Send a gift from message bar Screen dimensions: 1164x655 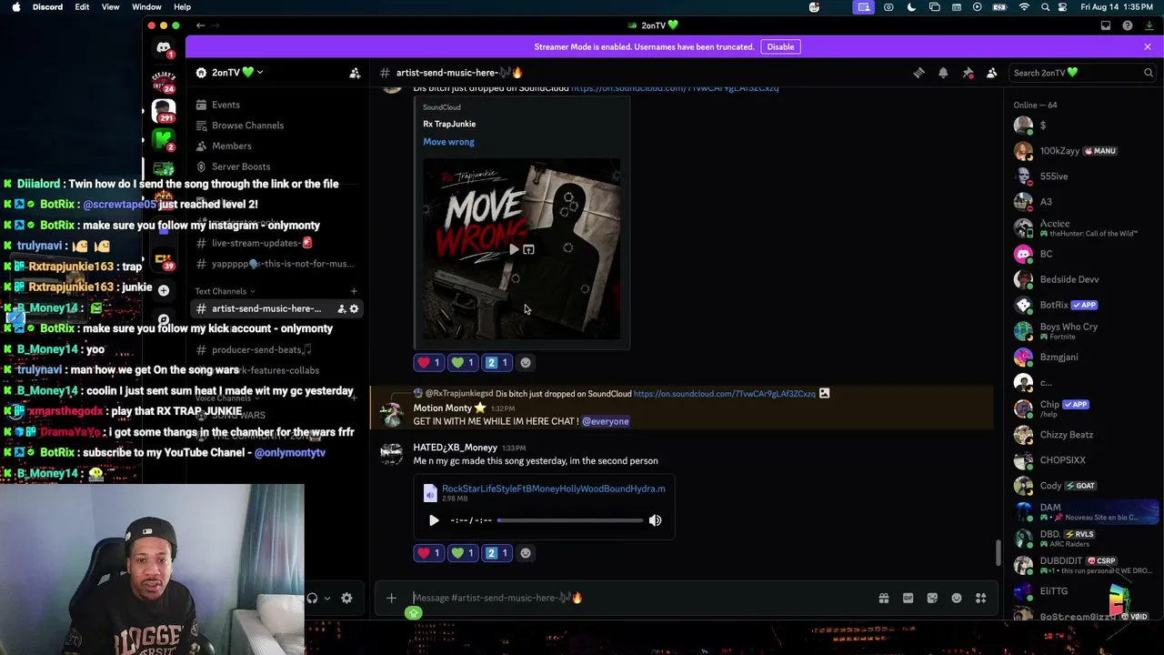pyautogui.click(x=883, y=598)
